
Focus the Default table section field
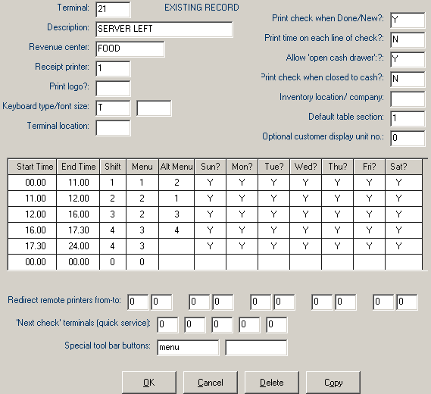[x=408, y=118]
